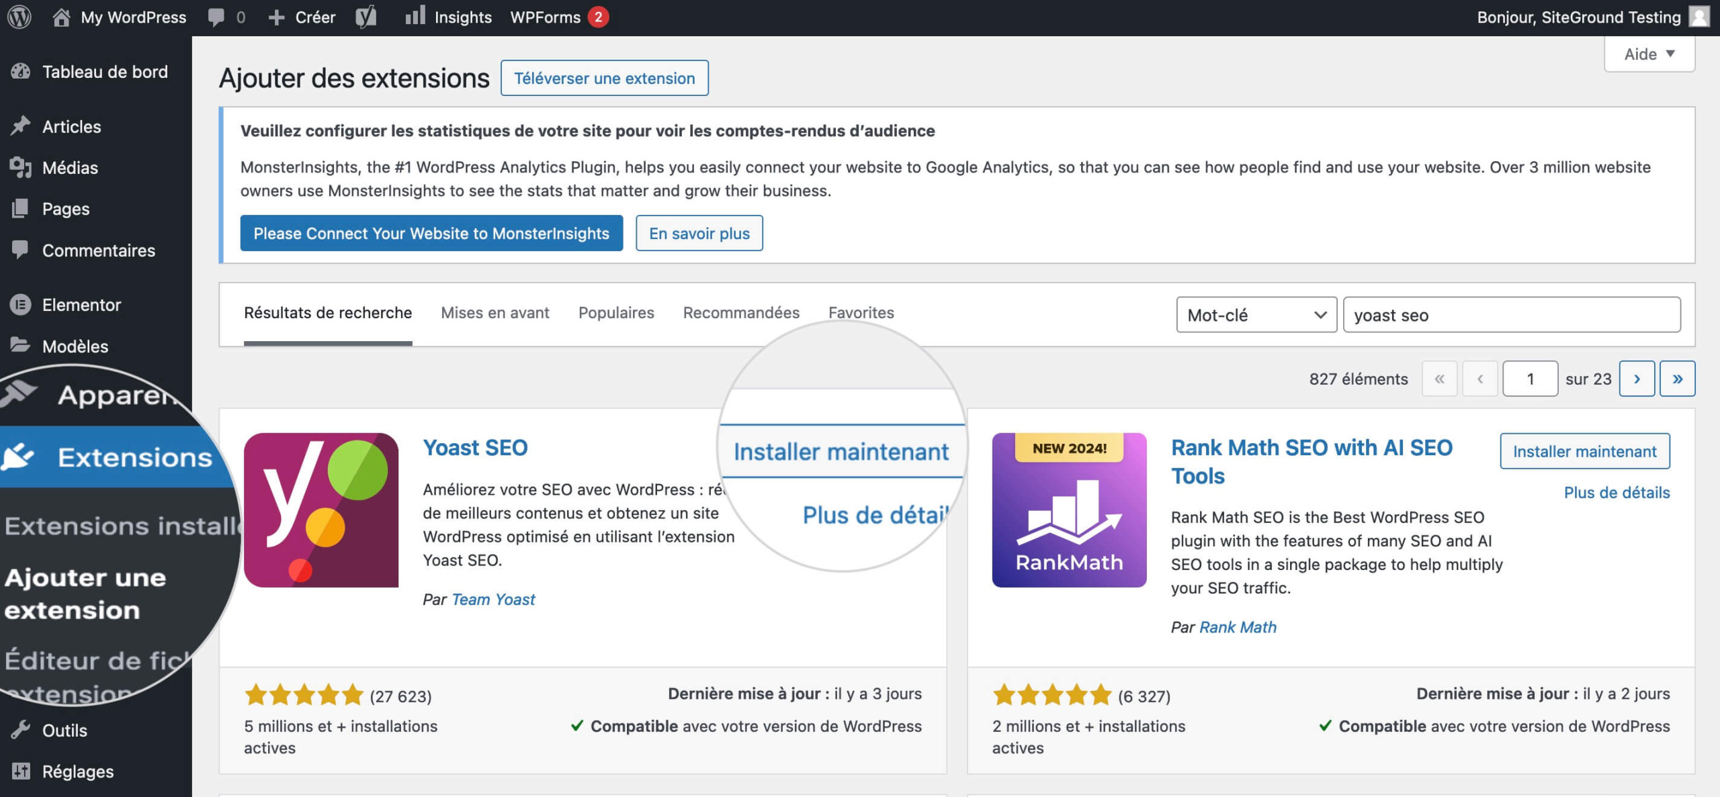Click the Yoast SEO star rating
This screenshot has height=797, width=1720.
(x=304, y=694)
